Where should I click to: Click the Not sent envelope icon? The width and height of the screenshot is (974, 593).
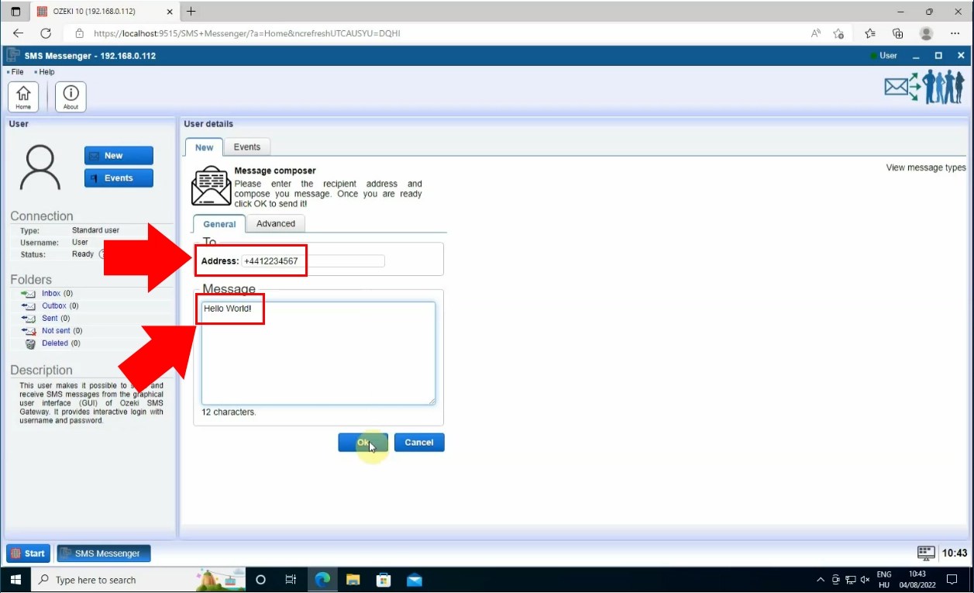point(29,331)
